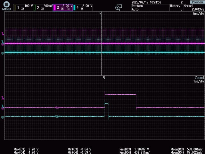Activate the zoom magnifier icon
205x154 pixels.
pos(119,7)
